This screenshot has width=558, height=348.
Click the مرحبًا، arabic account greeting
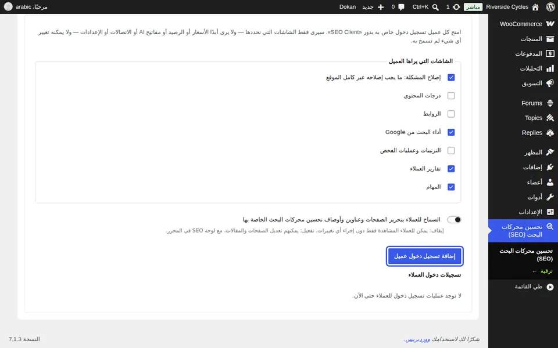[31, 7]
